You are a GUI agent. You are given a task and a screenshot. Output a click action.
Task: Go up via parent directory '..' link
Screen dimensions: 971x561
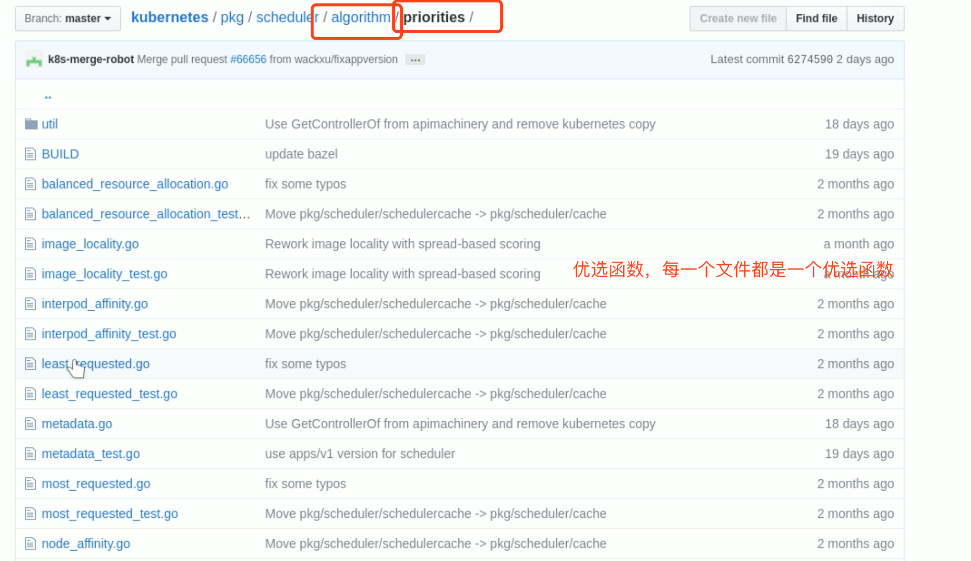point(48,96)
